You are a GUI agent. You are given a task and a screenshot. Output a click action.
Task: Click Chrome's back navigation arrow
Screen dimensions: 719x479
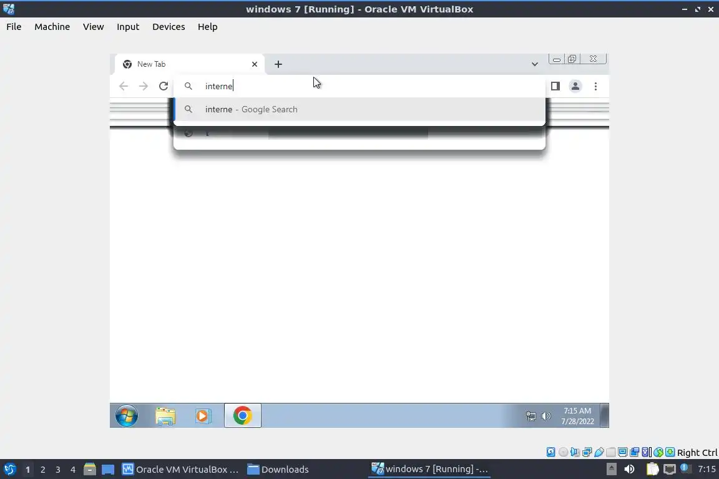124,86
